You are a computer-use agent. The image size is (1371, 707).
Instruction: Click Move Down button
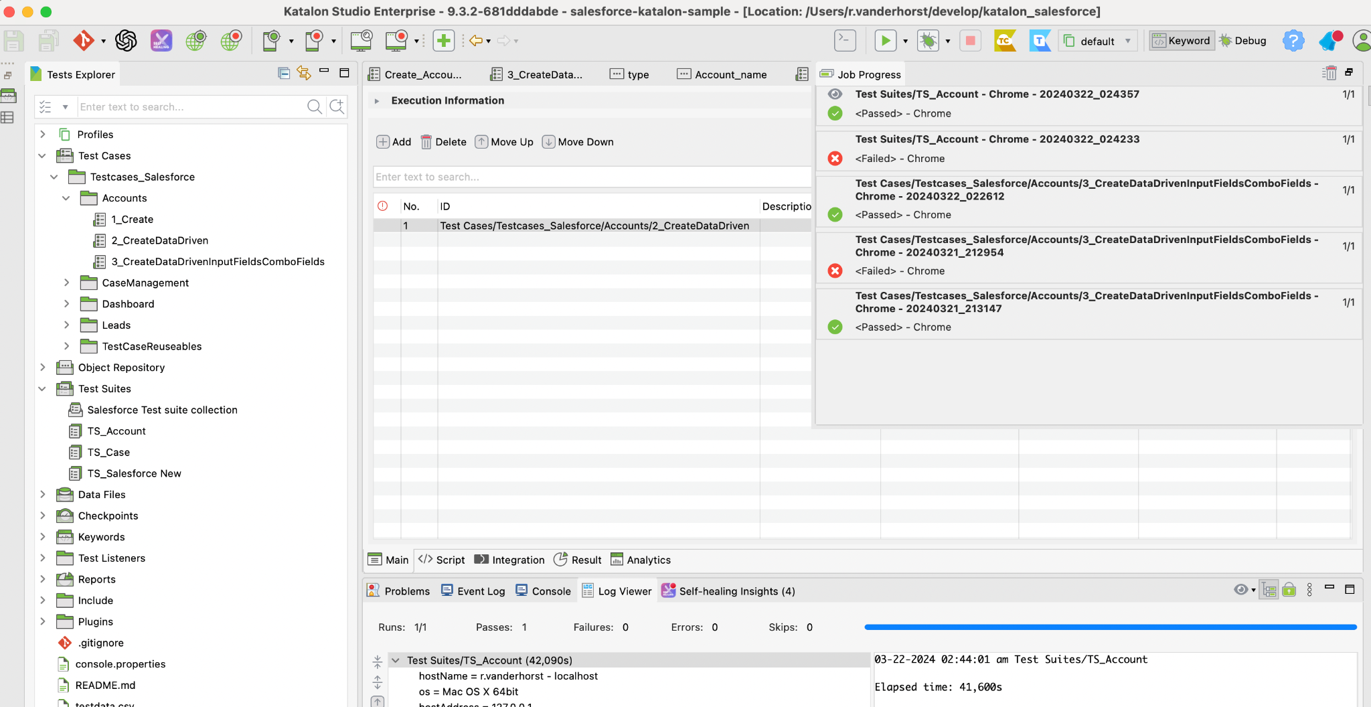click(x=578, y=142)
